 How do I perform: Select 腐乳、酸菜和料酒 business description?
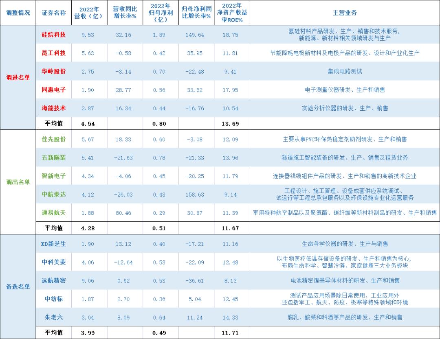click(x=345, y=317)
